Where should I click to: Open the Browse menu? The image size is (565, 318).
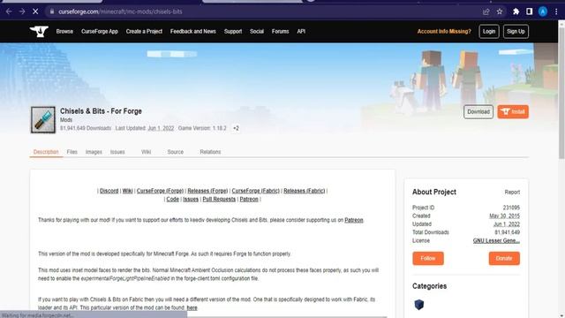(x=64, y=32)
